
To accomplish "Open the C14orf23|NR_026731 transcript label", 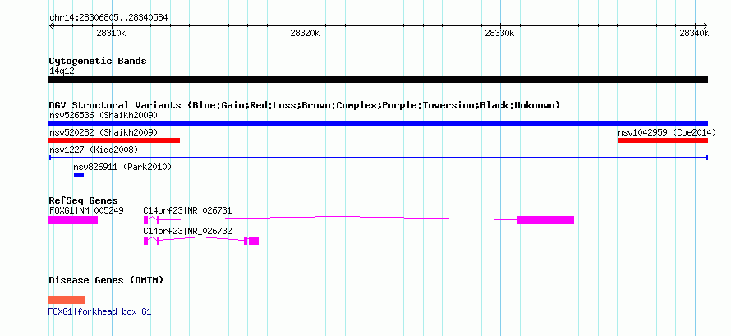I will (187, 210).
